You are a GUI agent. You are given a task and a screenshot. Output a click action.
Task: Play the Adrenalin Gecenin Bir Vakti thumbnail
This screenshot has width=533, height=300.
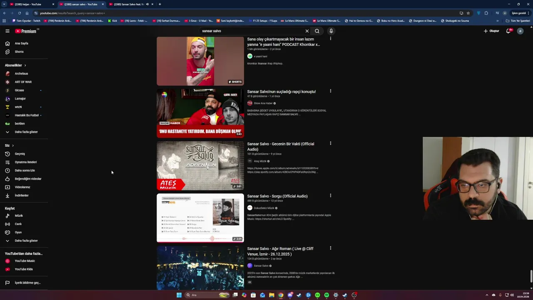tap(200, 165)
